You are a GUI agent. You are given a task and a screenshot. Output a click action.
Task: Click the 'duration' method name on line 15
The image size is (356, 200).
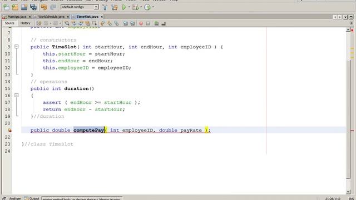coord(76,88)
